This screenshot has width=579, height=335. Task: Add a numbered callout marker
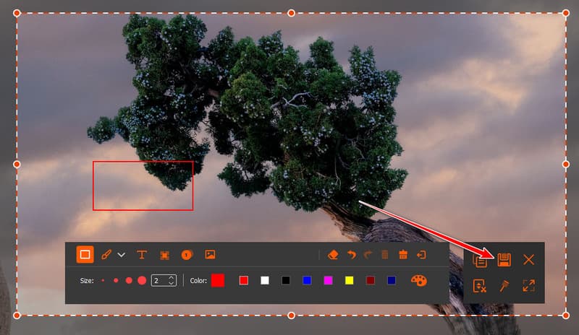click(187, 255)
